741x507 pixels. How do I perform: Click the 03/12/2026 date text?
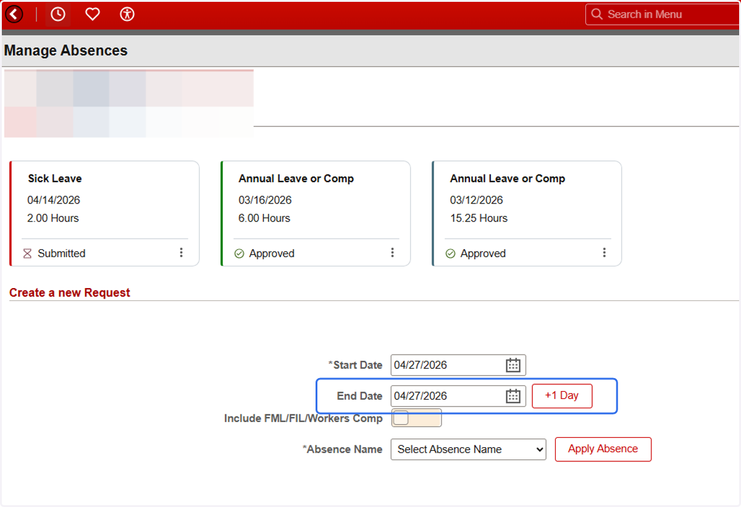point(476,200)
